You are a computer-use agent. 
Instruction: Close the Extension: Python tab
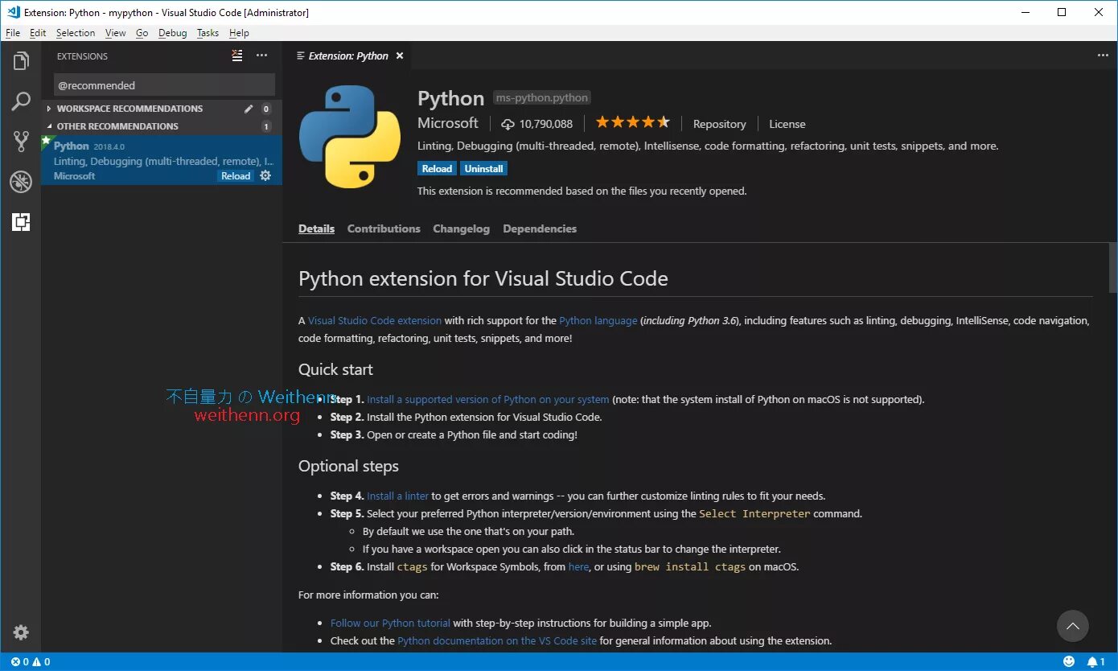[400, 56]
